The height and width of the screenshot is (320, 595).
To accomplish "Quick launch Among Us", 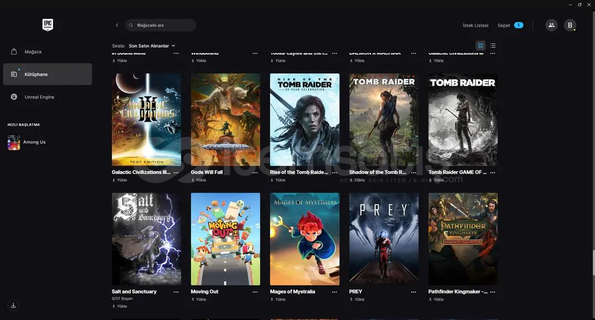I will pos(27,142).
